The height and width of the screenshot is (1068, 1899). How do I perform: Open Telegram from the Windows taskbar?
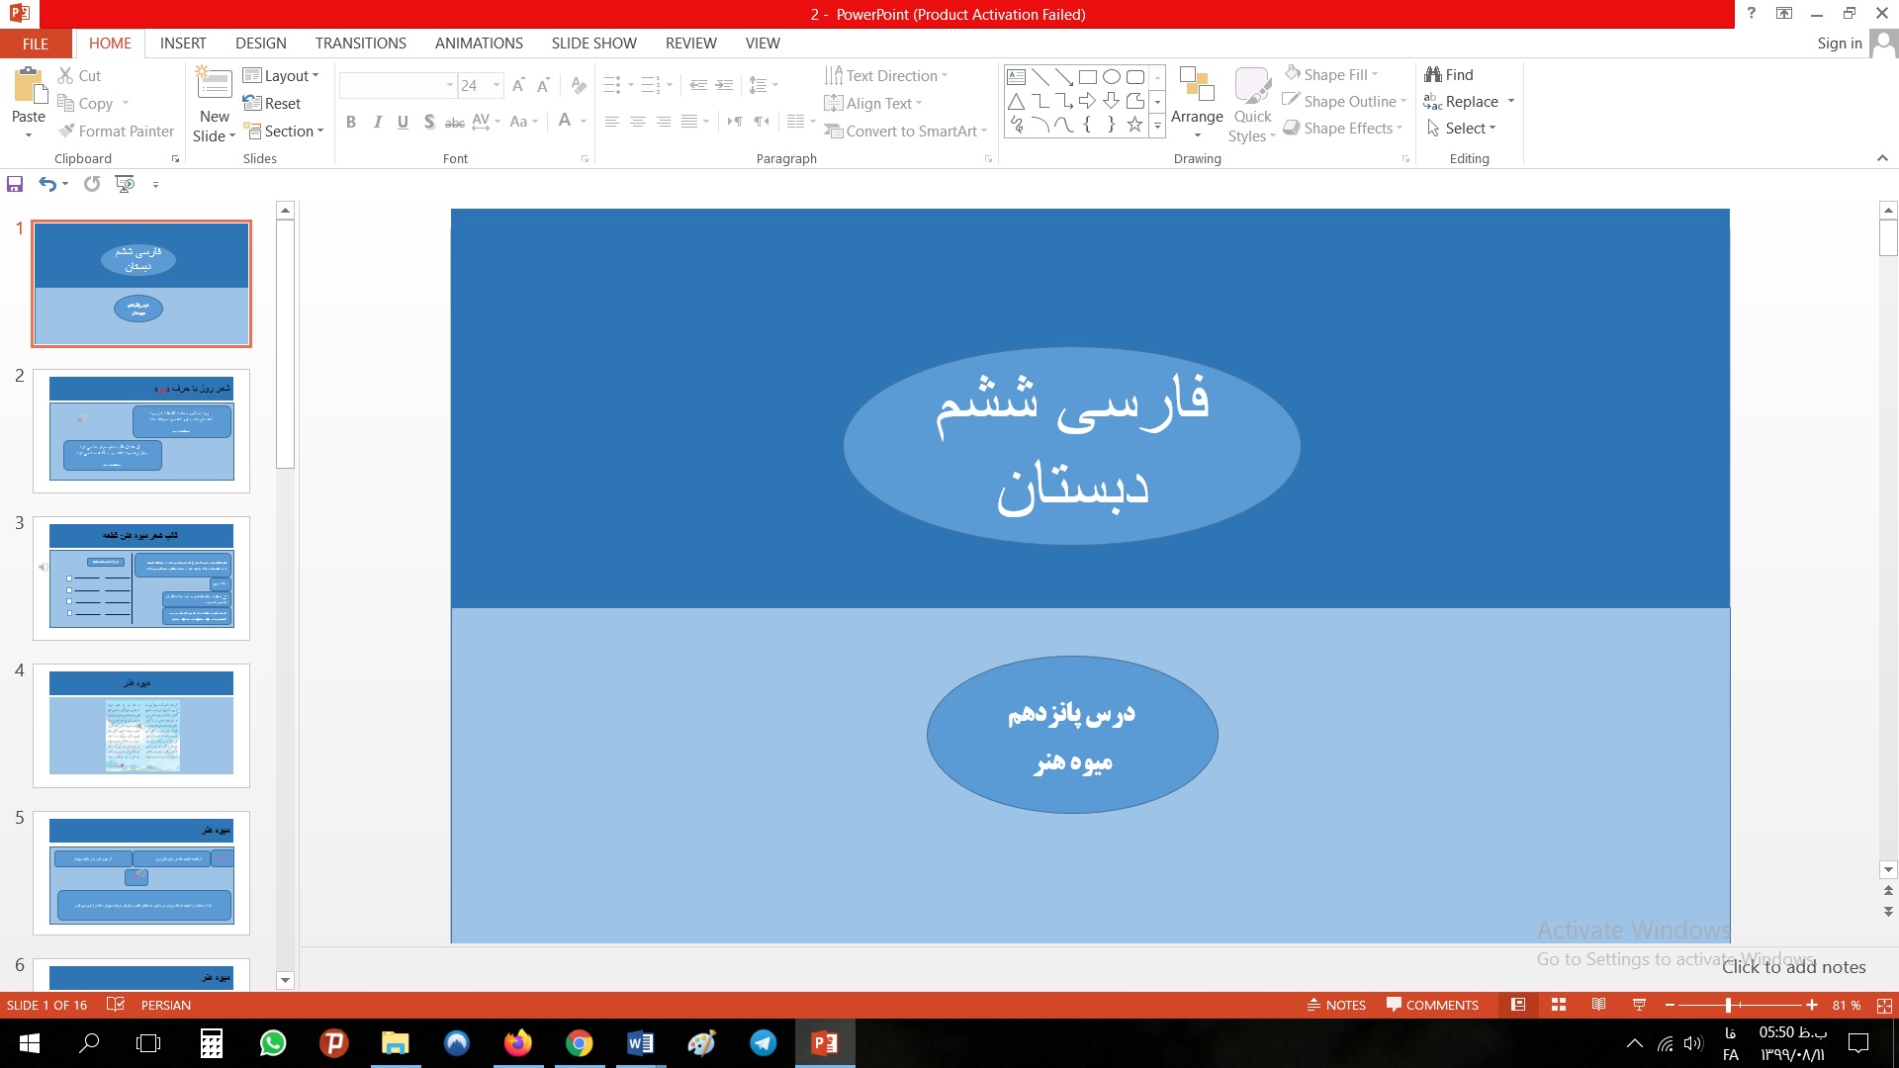click(763, 1043)
